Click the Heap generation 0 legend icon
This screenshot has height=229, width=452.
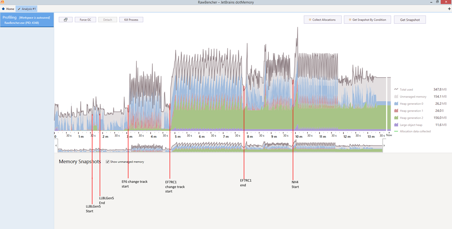pyautogui.click(x=396, y=104)
